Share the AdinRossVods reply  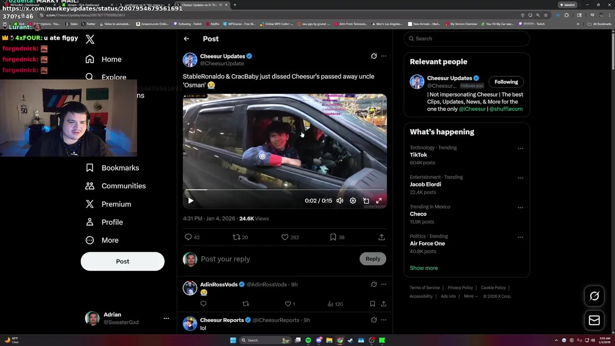point(383,304)
